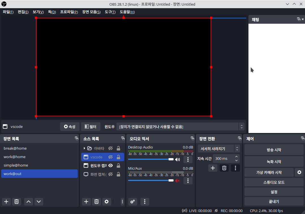Show the vscode source via eye icon
The height and width of the screenshot is (214, 305).
(x=111, y=157)
